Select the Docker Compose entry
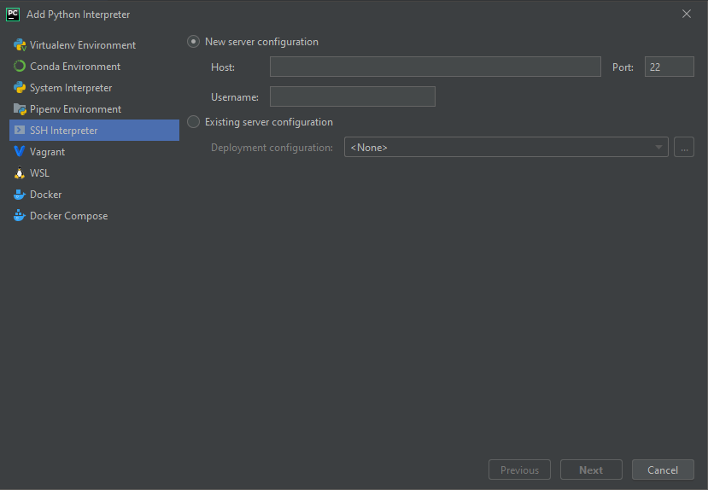The height and width of the screenshot is (490, 708). 94,216
